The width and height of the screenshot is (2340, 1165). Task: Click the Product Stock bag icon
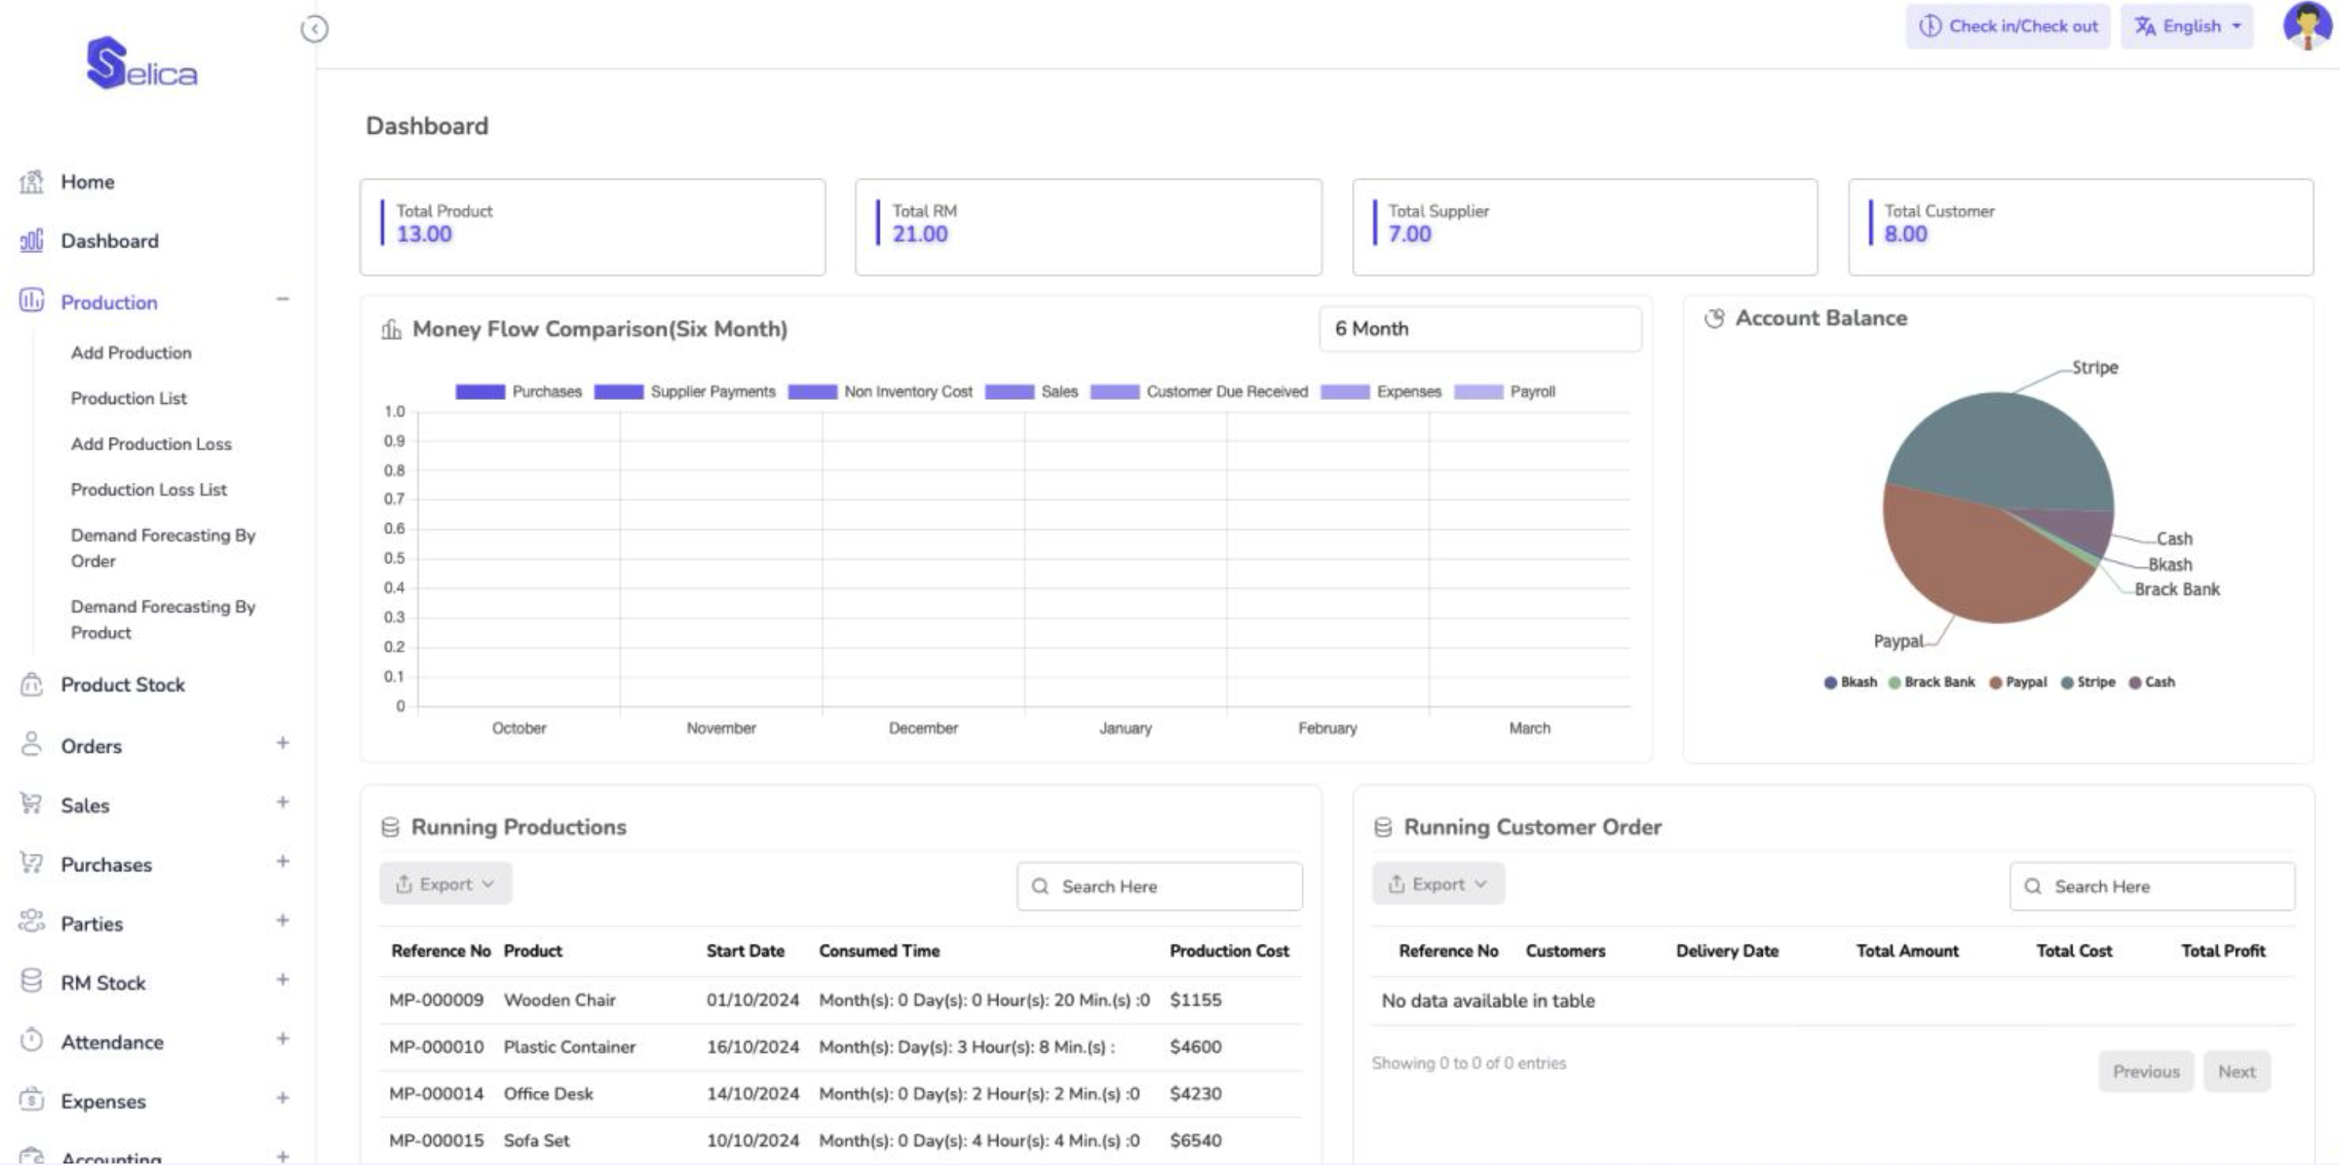[32, 685]
